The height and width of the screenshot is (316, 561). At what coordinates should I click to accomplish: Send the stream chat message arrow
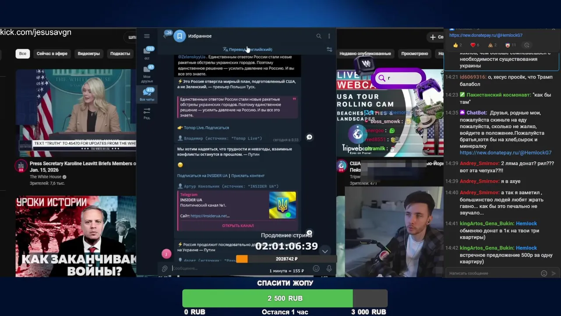[x=554, y=273]
